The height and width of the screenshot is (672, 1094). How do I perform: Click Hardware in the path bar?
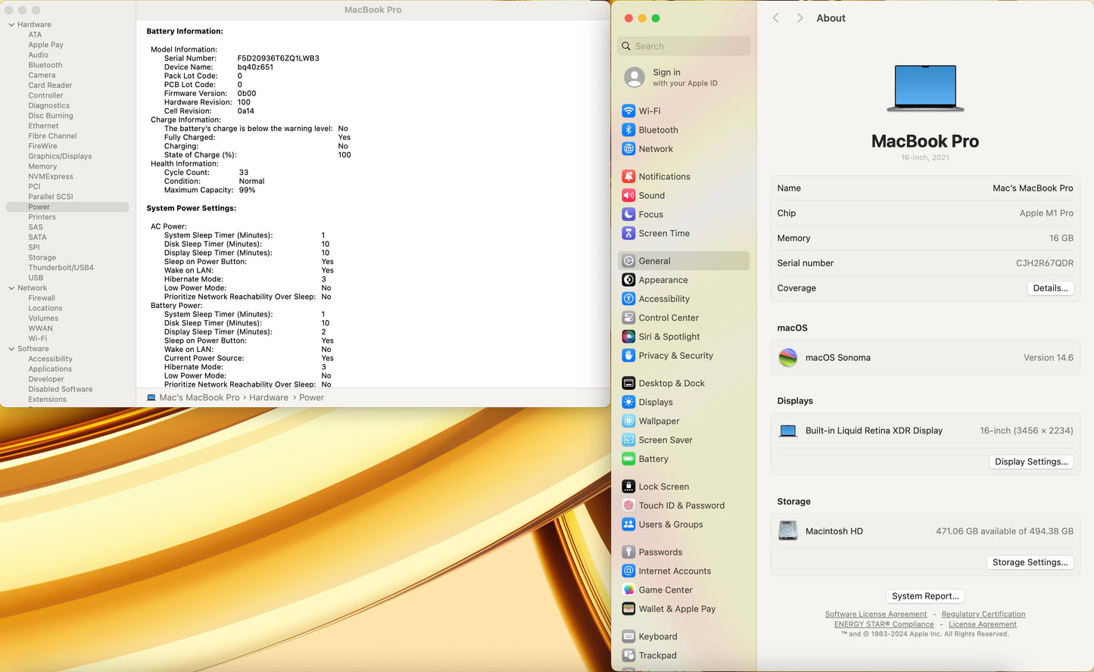[x=269, y=397]
